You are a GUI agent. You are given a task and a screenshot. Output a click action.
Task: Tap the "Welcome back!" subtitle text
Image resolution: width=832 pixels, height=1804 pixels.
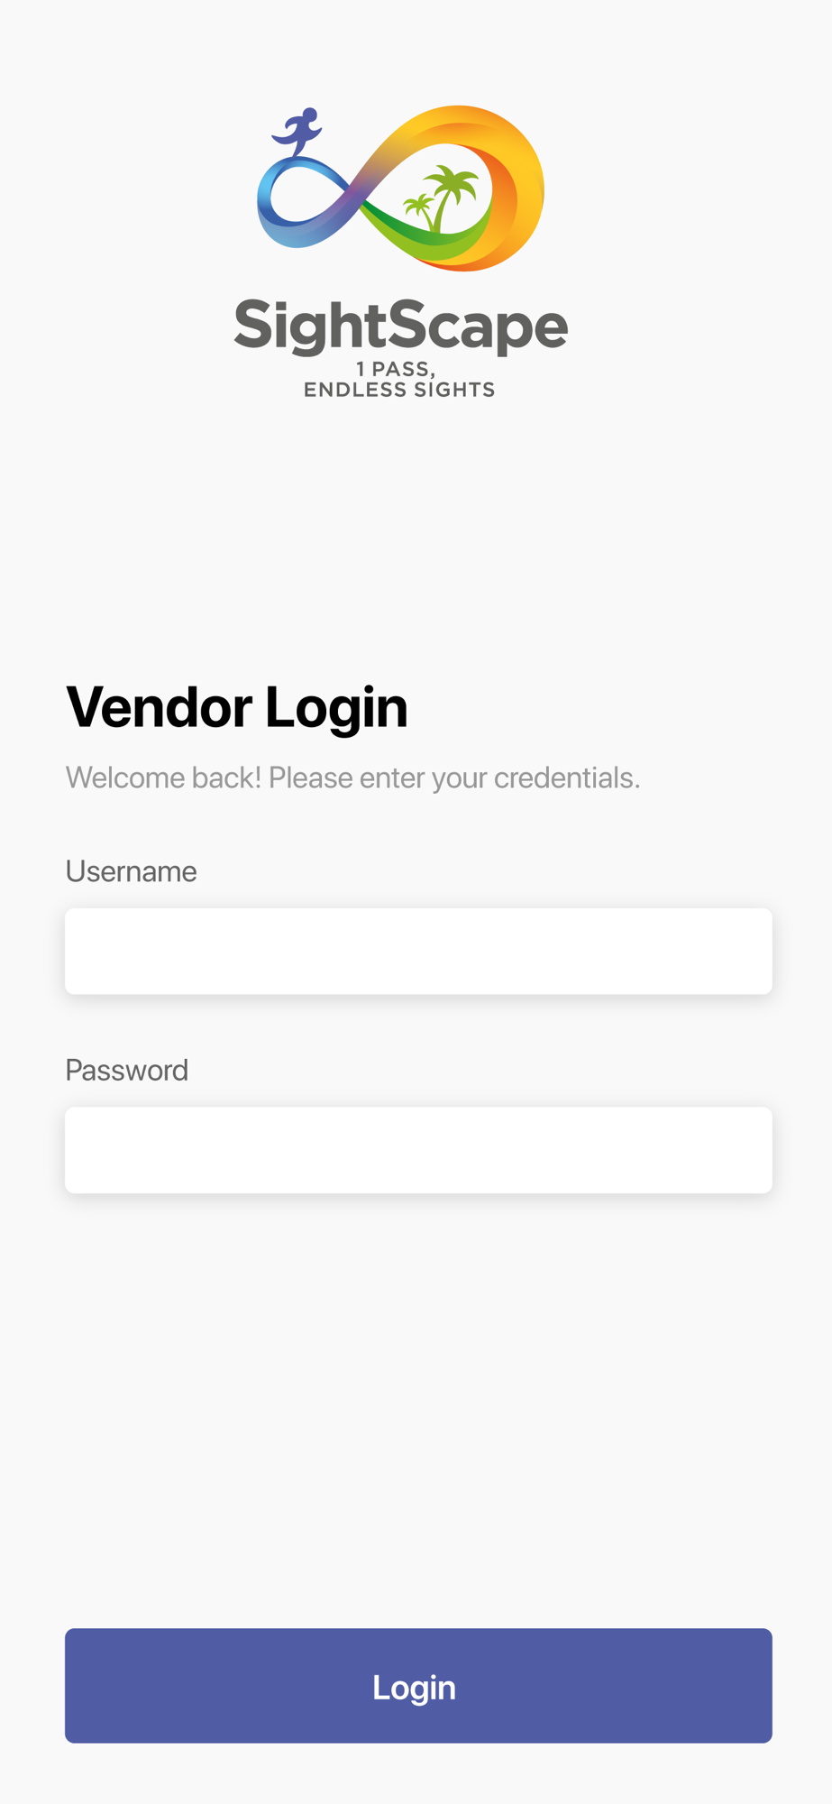coord(164,778)
